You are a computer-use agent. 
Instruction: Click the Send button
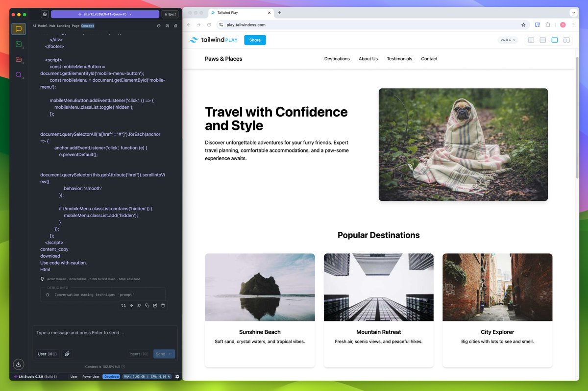164,354
